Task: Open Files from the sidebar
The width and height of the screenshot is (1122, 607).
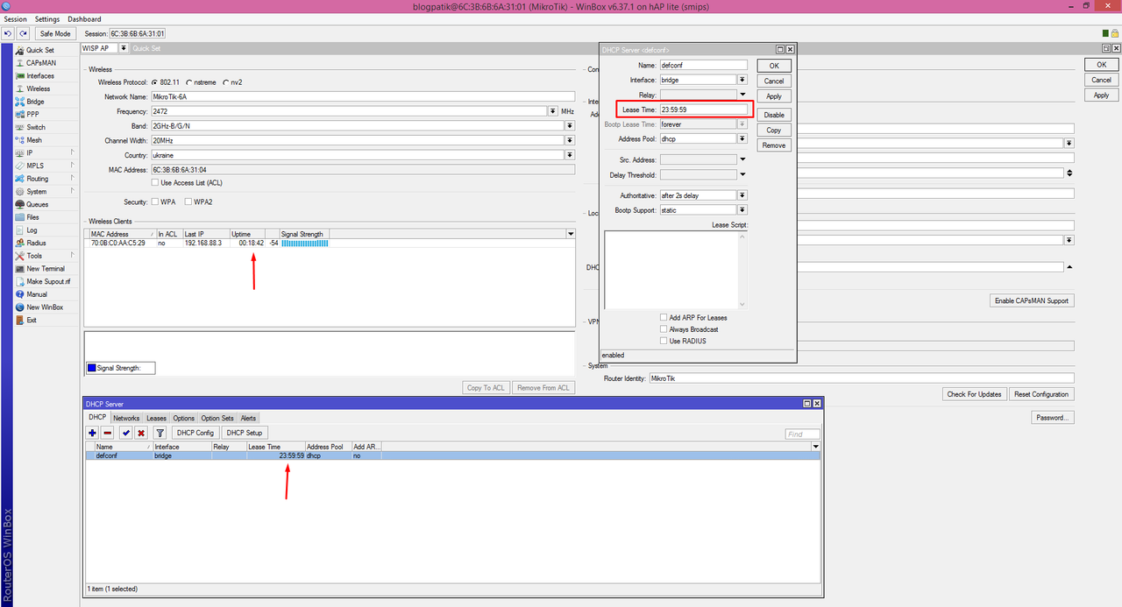Action: 32,217
